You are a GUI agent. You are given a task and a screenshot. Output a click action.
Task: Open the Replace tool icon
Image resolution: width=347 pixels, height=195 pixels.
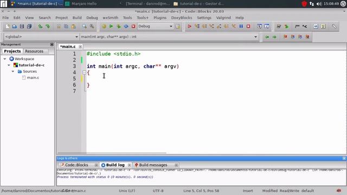pos(92,27)
